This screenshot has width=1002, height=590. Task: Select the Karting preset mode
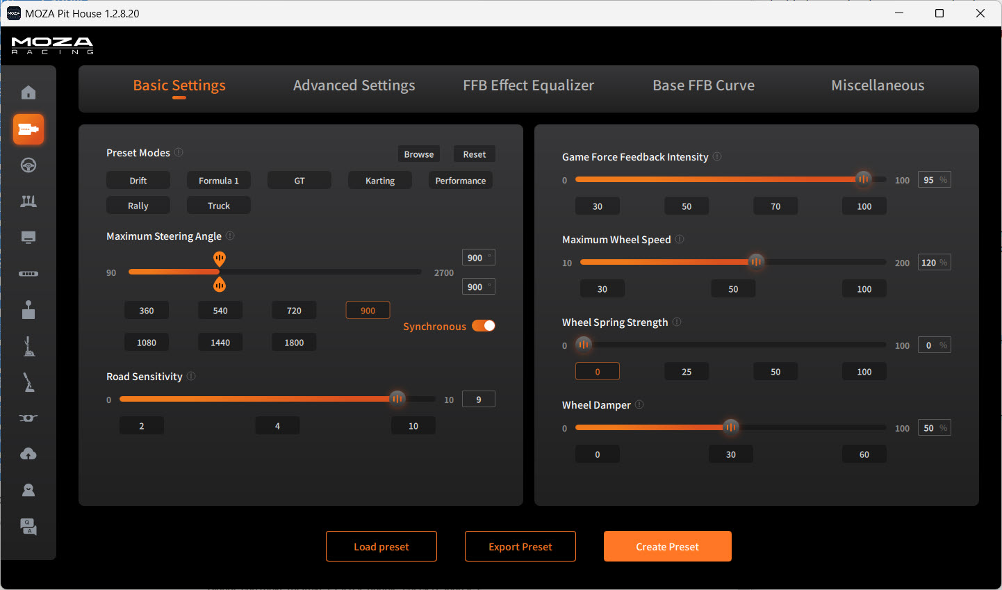tap(379, 180)
